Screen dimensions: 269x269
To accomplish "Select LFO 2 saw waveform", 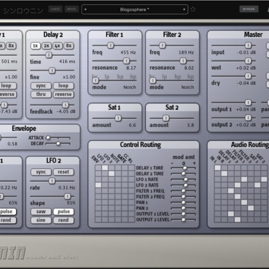I will pyautogui.click(x=41, y=212).
